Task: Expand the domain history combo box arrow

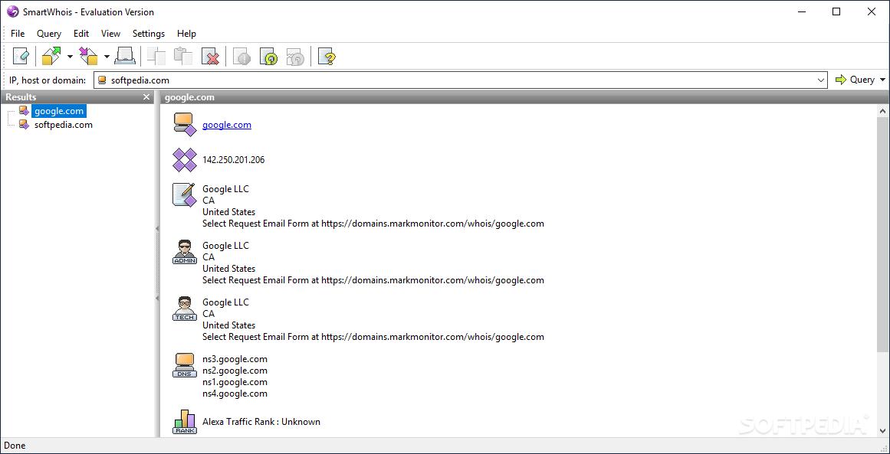Action: pos(821,80)
